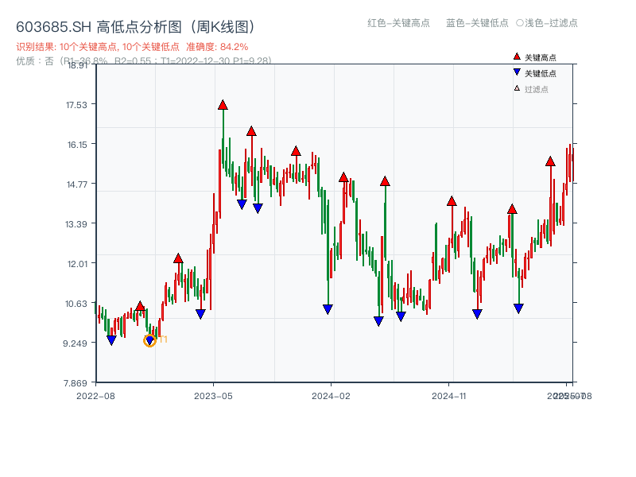Select the blue key-low triangle near 2024-02
This screenshot has width=636, height=477.
click(327, 308)
